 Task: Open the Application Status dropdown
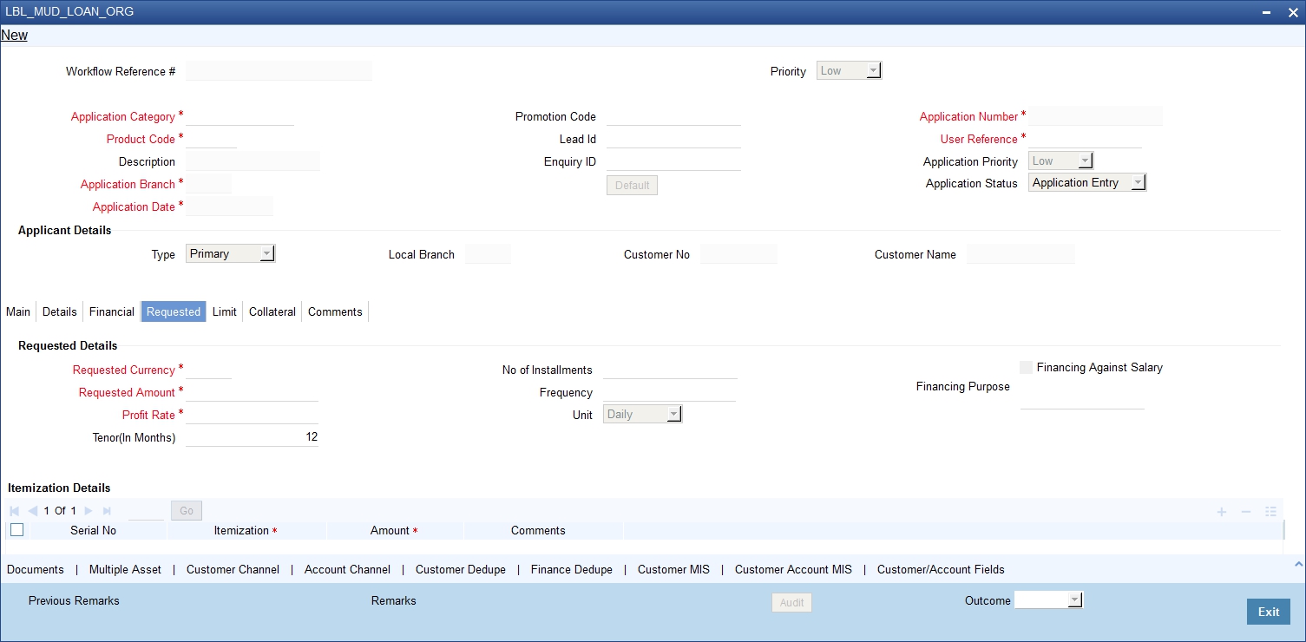pyautogui.click(x=1087, y=183)
